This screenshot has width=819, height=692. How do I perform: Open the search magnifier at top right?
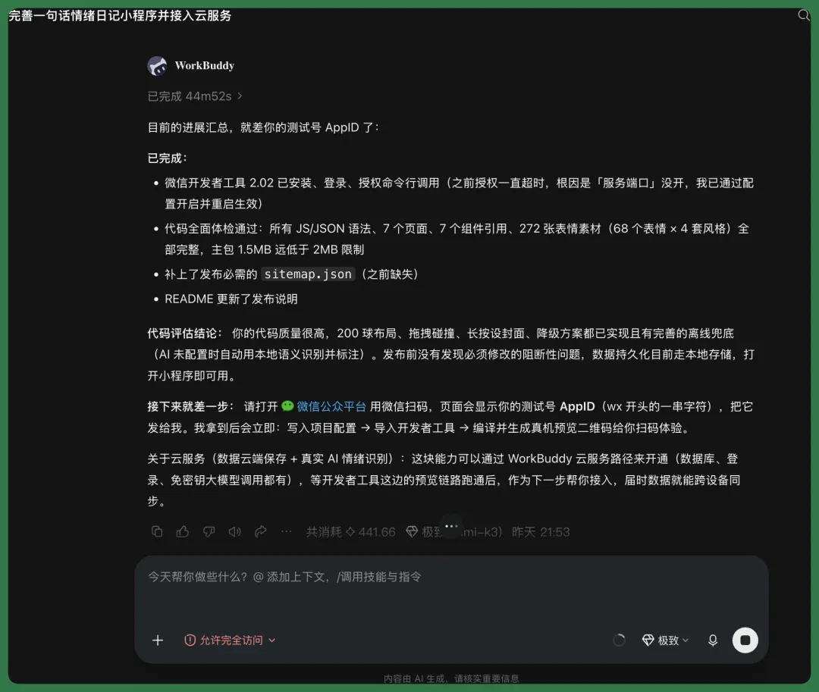pos(803,14)
